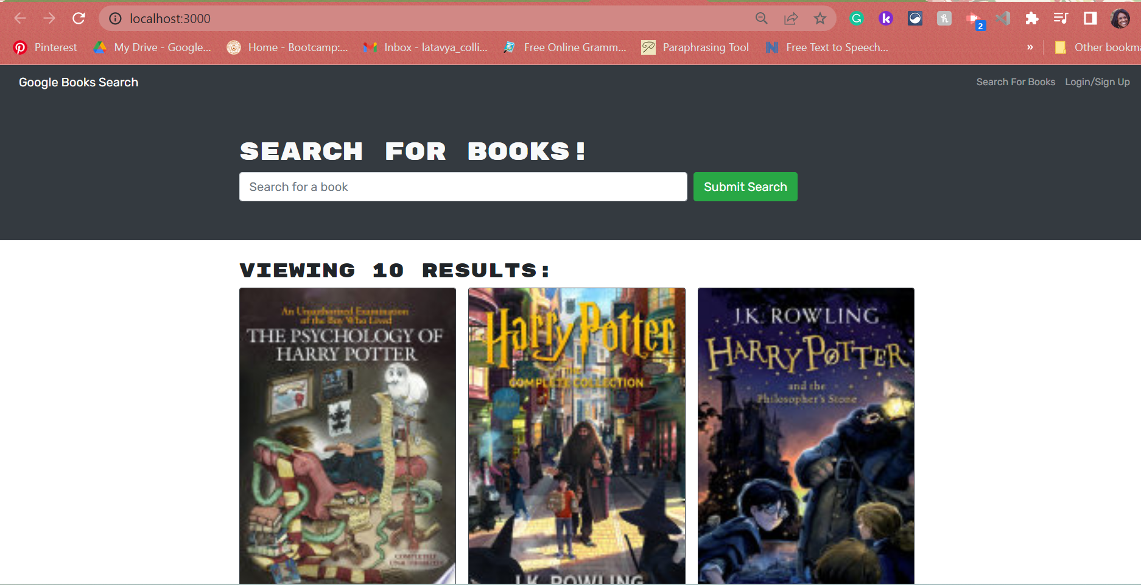Click the dark blue circular extension icon
This screenshot has width=1141, height=585.
tap(915, 18)
